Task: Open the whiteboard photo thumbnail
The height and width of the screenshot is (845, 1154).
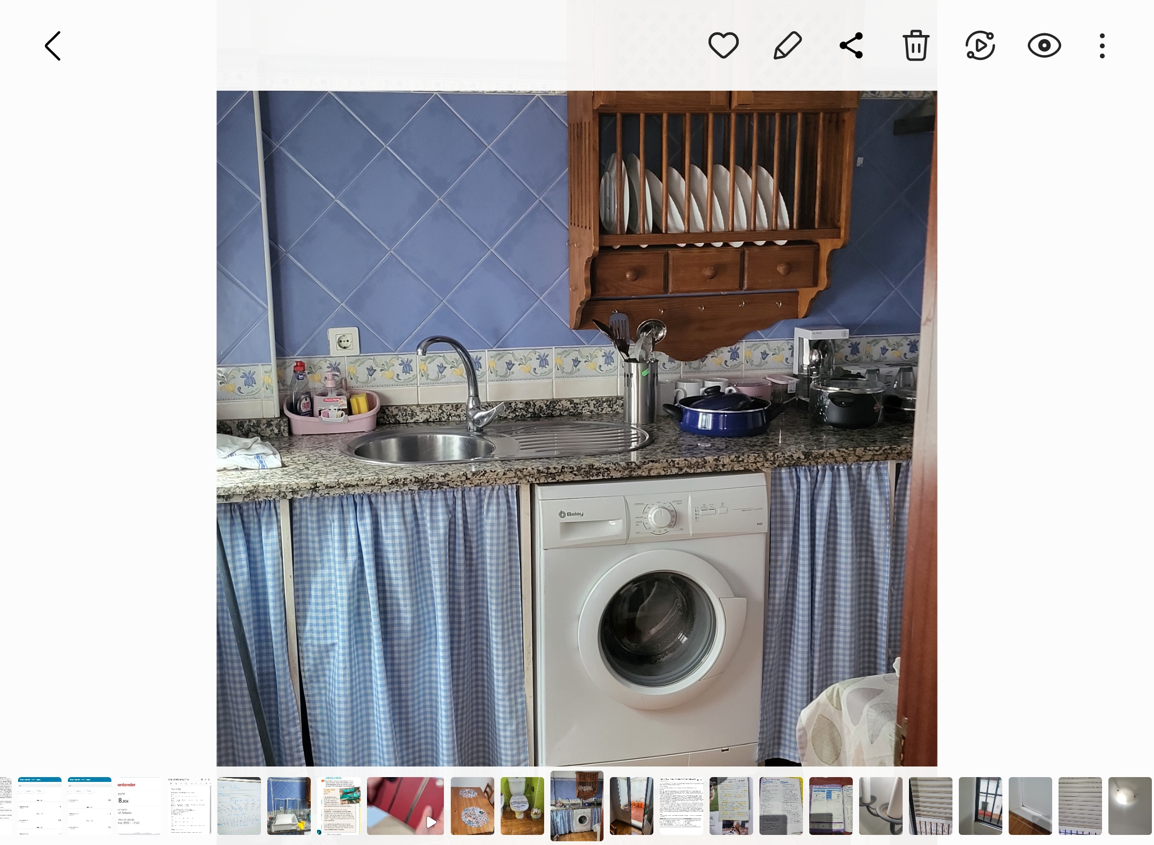Action: coord(239,806)
